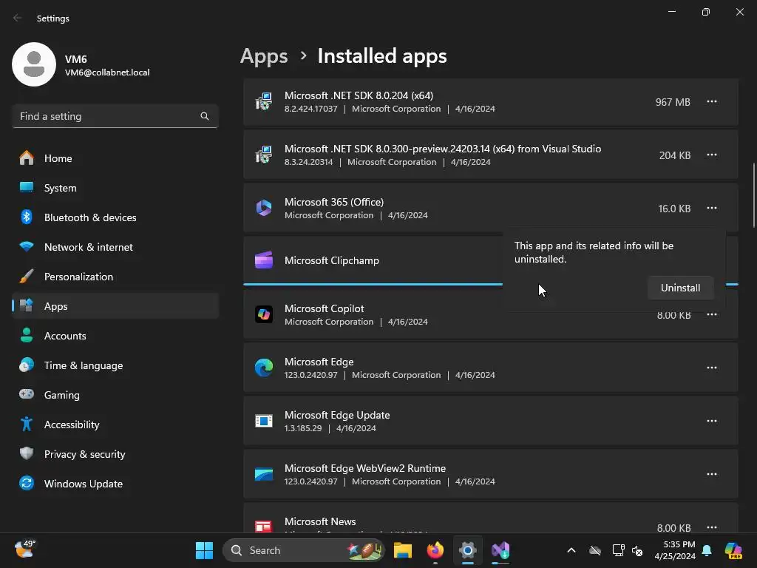Open the notification bell
This screenshot has height=568, width=757.
(x=707, y=550)
